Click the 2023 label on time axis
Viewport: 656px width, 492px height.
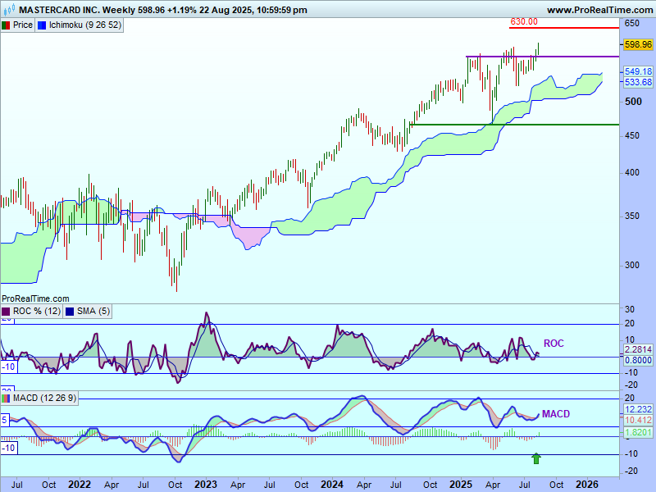[206, 485]
